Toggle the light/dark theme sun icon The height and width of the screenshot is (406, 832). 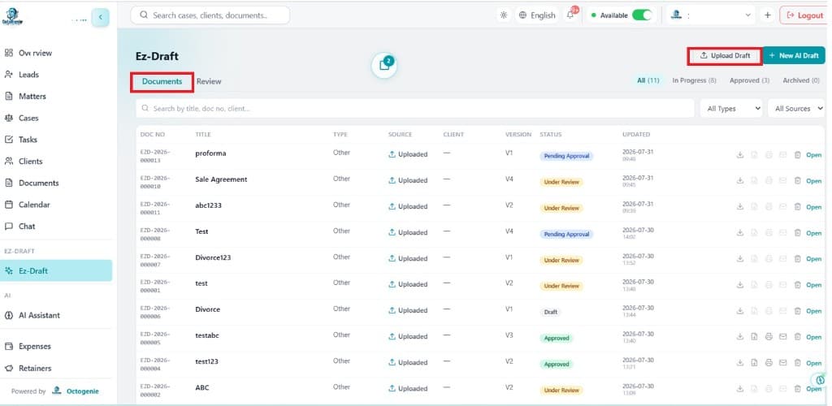coord(504,15)
